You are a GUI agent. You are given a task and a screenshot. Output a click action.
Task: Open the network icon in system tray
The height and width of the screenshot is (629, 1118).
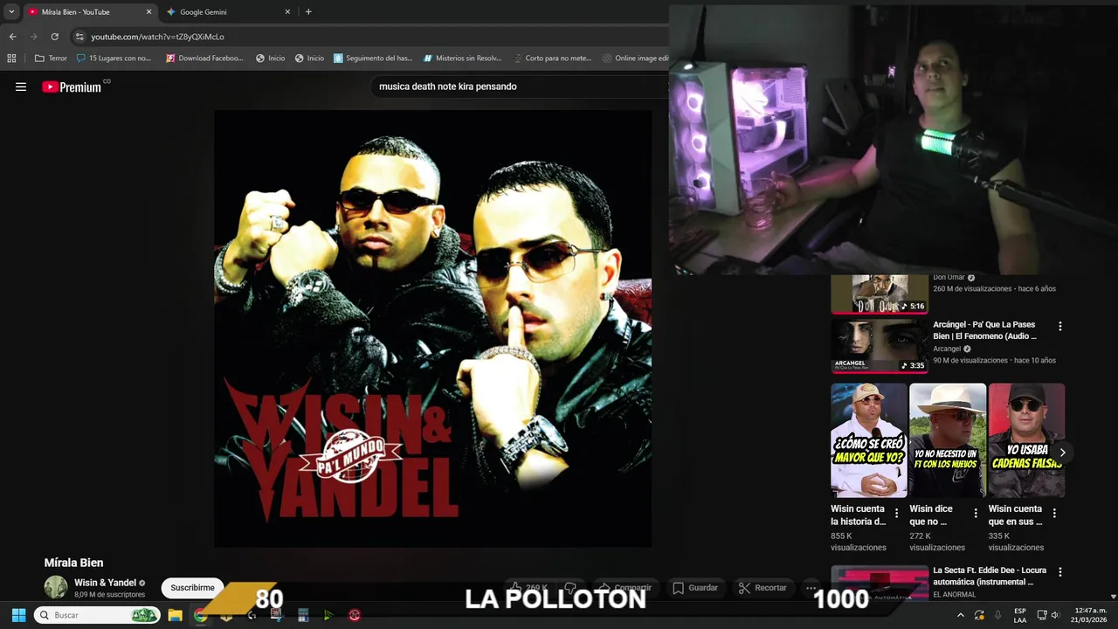(1042, 615)
